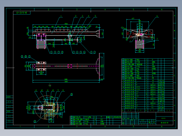Viewport: 182px width, 136px height.
Task: Click part callout number 1 in front view
Action: 61,16
